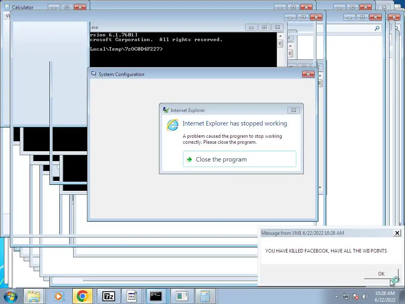Minimize the Calculator window
Screen dimensions: 405x304
click(x=54, y=7)
